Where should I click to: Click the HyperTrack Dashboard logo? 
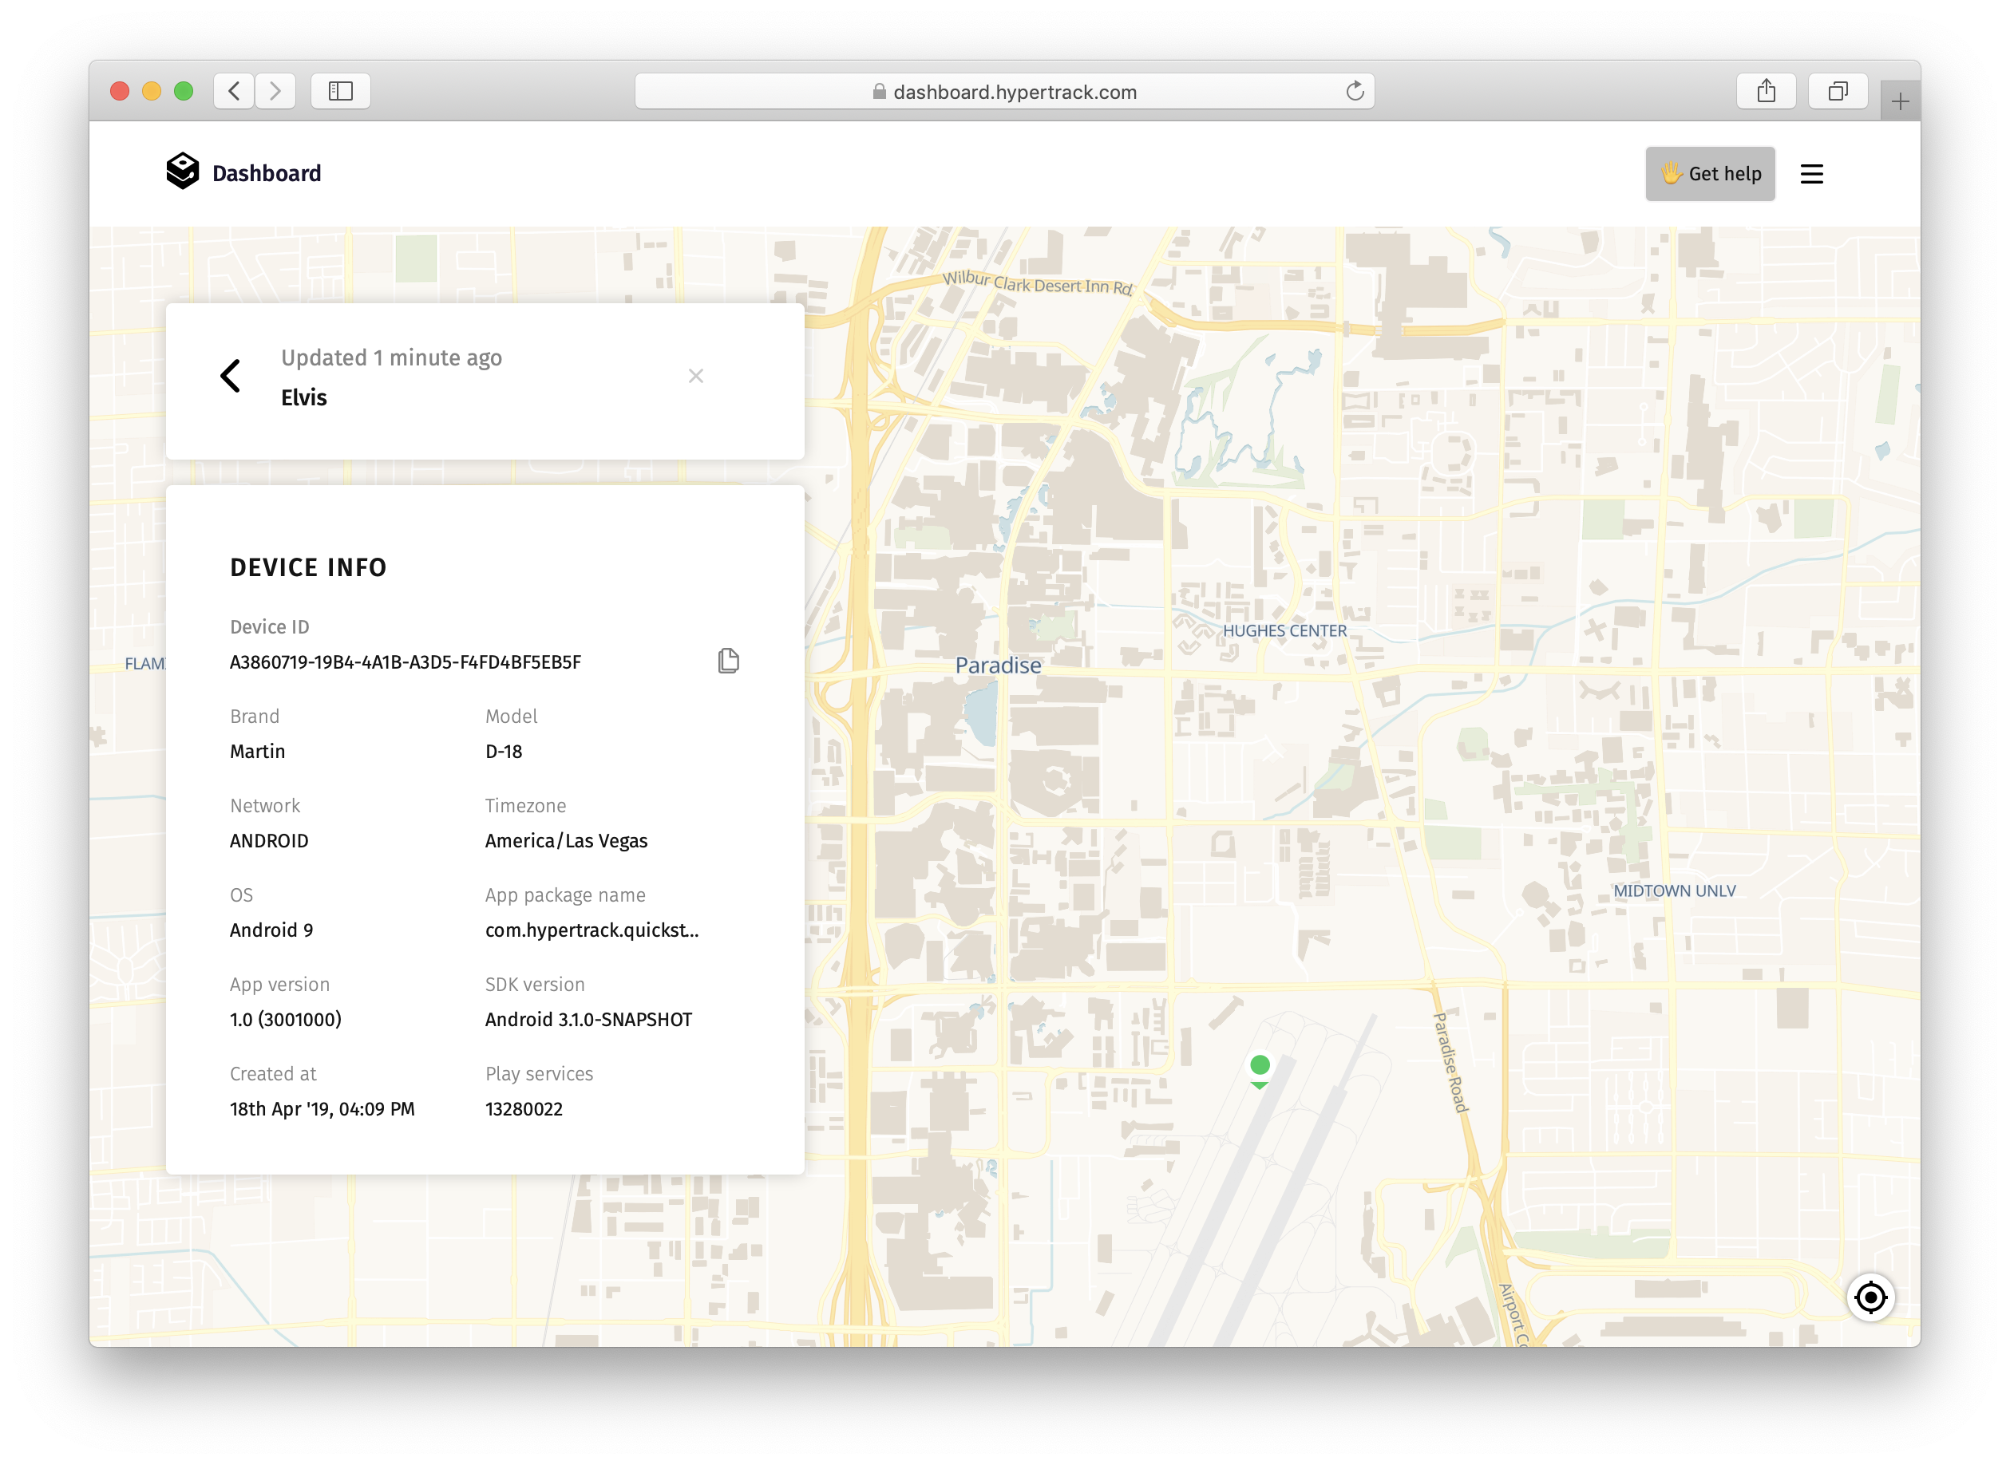point(183,172)
